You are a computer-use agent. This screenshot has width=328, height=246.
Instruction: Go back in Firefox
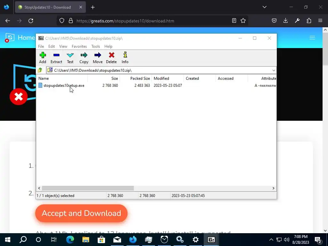[8, 21]
